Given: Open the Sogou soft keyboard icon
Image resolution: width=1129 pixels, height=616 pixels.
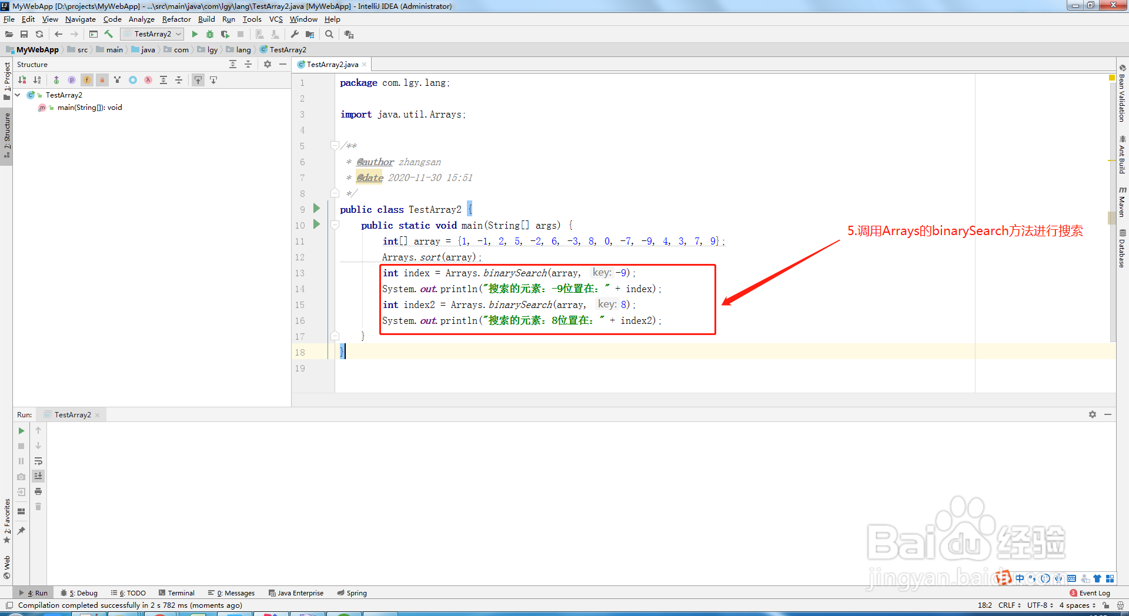Looking at the screenshot, I should coord(1072,578).
